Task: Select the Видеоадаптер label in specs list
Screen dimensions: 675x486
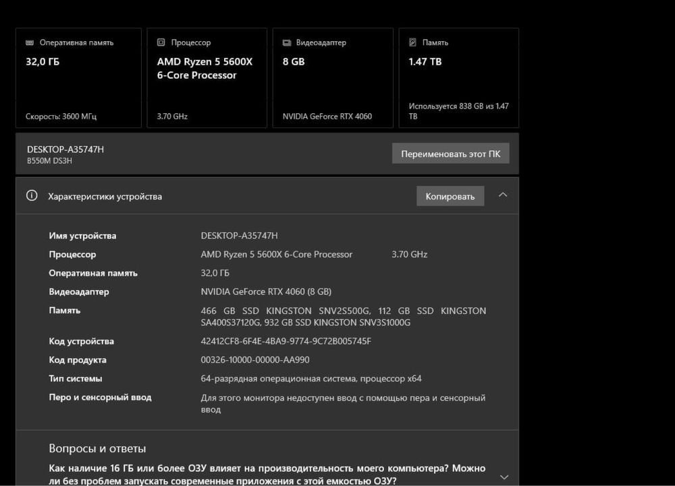Action: (x=79, y=292)
